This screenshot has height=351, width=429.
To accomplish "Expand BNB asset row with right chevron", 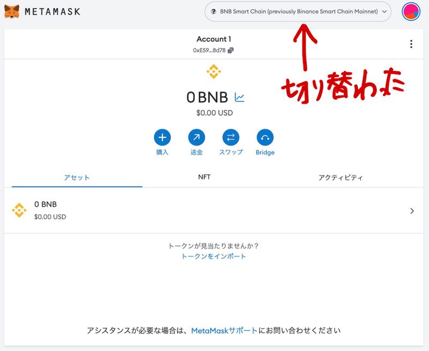I will coord(412,211).
